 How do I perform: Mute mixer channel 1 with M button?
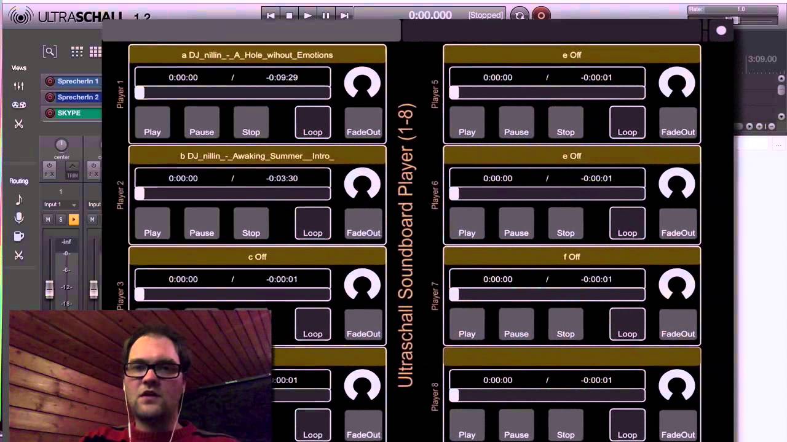48,219
